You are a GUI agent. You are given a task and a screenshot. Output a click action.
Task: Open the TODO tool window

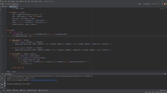coord(9,90)
